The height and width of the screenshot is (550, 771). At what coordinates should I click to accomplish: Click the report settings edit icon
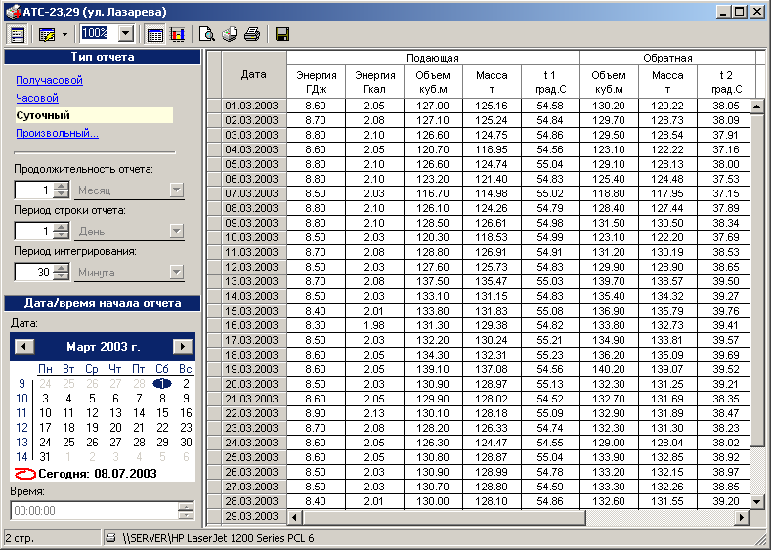tap(47, 34)
